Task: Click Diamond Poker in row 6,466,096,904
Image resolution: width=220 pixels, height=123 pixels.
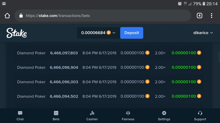Action: pos(31,68)
